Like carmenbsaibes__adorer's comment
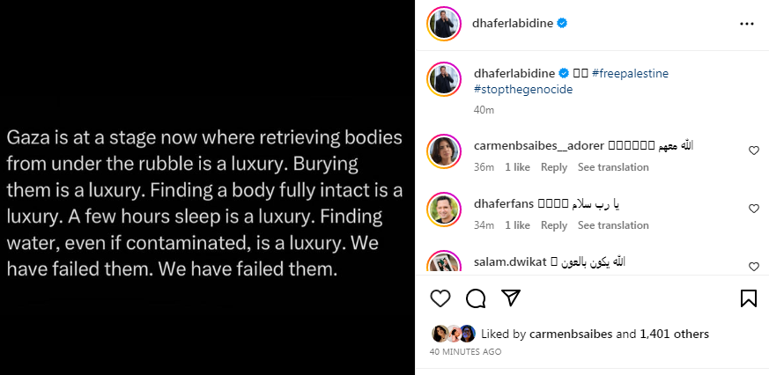This screenshot has width=769, height=375. tap(753, 151)
